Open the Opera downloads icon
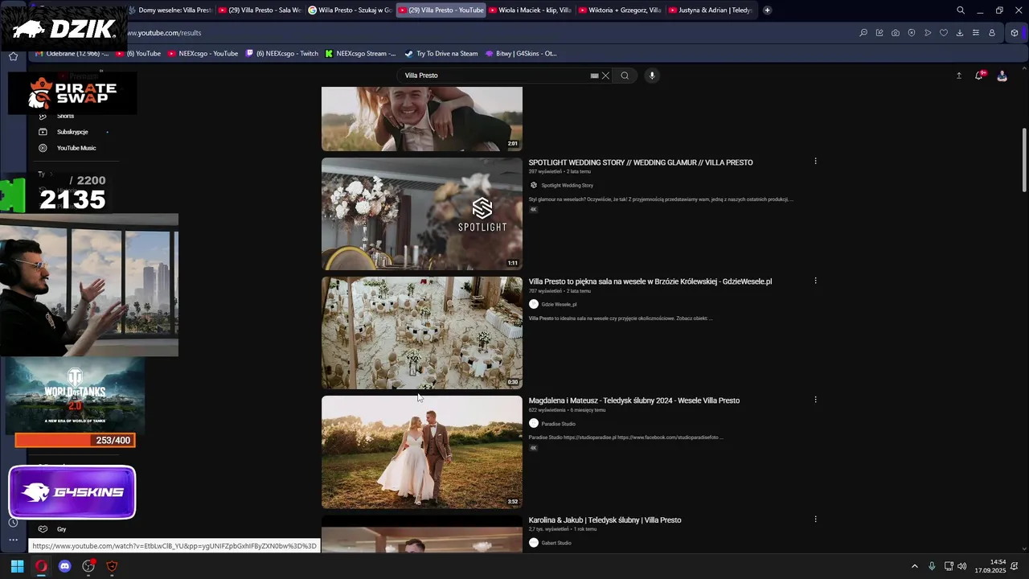Screen dimensions: 1029x579 pos(960,33)
